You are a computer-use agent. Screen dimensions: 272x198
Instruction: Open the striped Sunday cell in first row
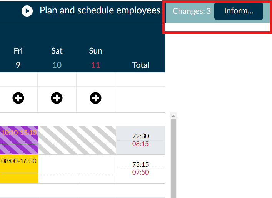pos(97,140)
